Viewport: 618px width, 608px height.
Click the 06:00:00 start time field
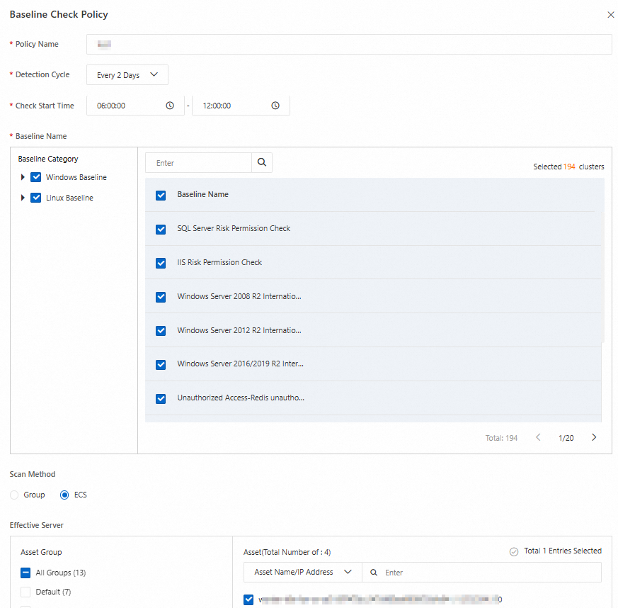[135, 106]
